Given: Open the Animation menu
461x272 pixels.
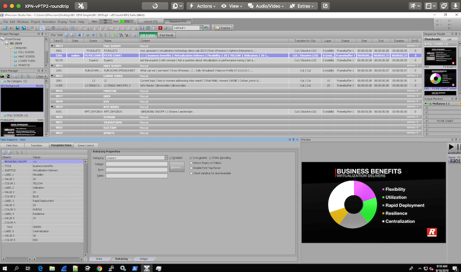Looking at the screenshot, I should pyautogui.click(x=49, y=22).
